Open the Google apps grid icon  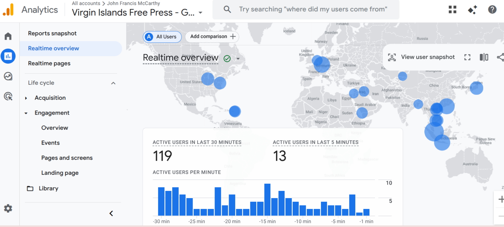coord(452,10)
